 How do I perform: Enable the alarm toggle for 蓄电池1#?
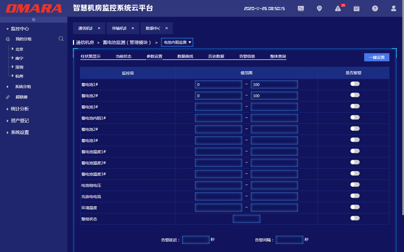(x=355, y=83)
